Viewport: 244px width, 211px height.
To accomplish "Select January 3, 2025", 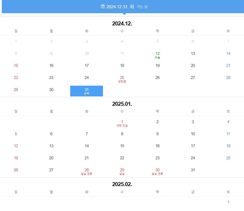I will 193,122.
